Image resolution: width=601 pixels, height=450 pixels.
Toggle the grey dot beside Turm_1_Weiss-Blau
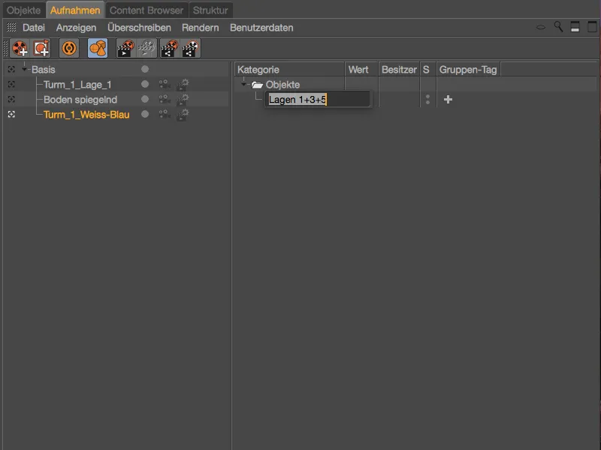145,114
